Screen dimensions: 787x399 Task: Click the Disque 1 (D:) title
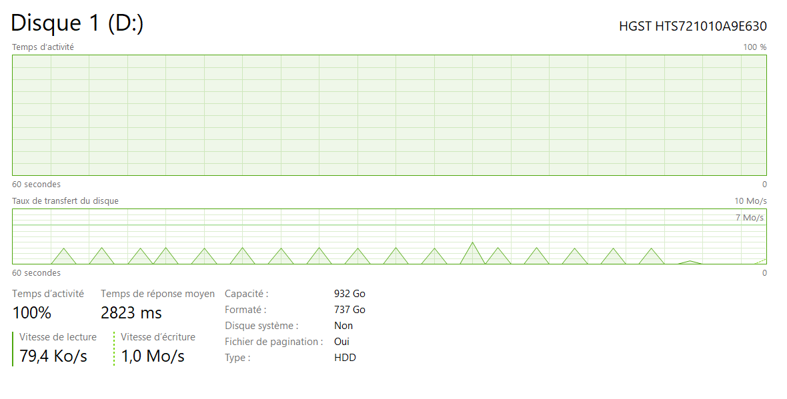click(77, 23)
